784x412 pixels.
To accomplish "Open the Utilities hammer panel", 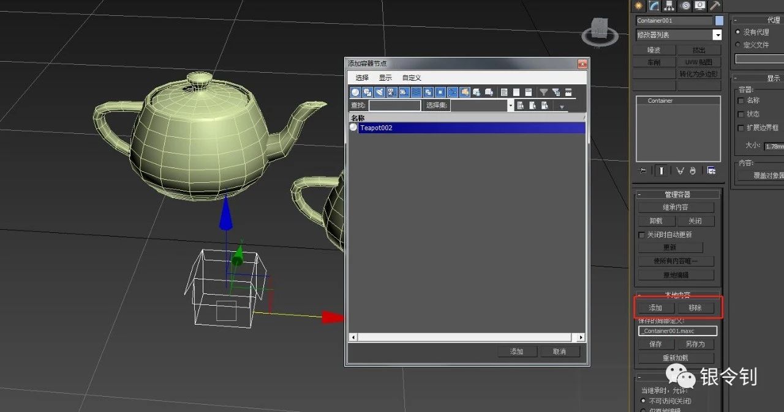I will coord(715,6).
